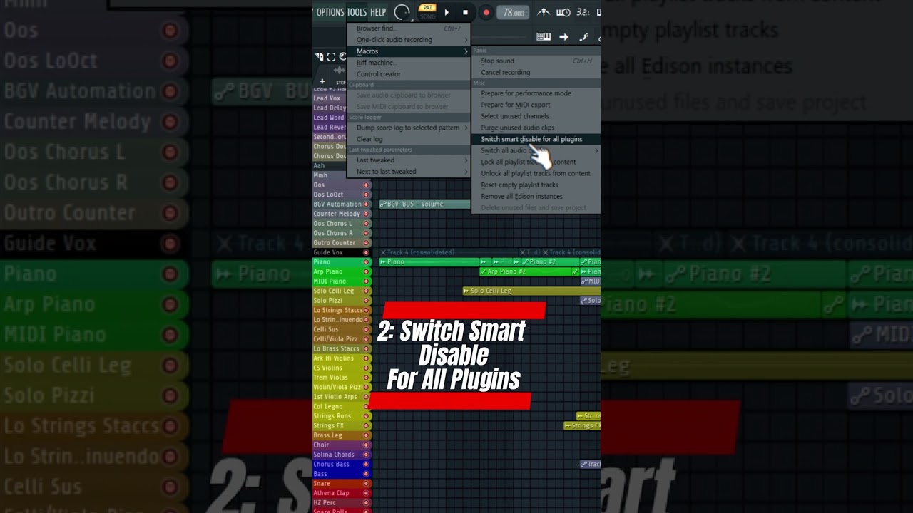913x513 pixels.
Task: Choose Select unused channels macro
Action: coord(536,116)
